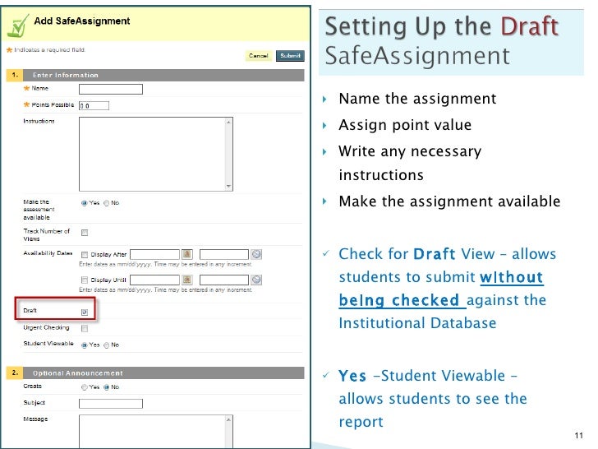Image resolution: width=598 pixels, height=449 pixels.
Task: Click the announcement Subject field
Action: [111, 404]
